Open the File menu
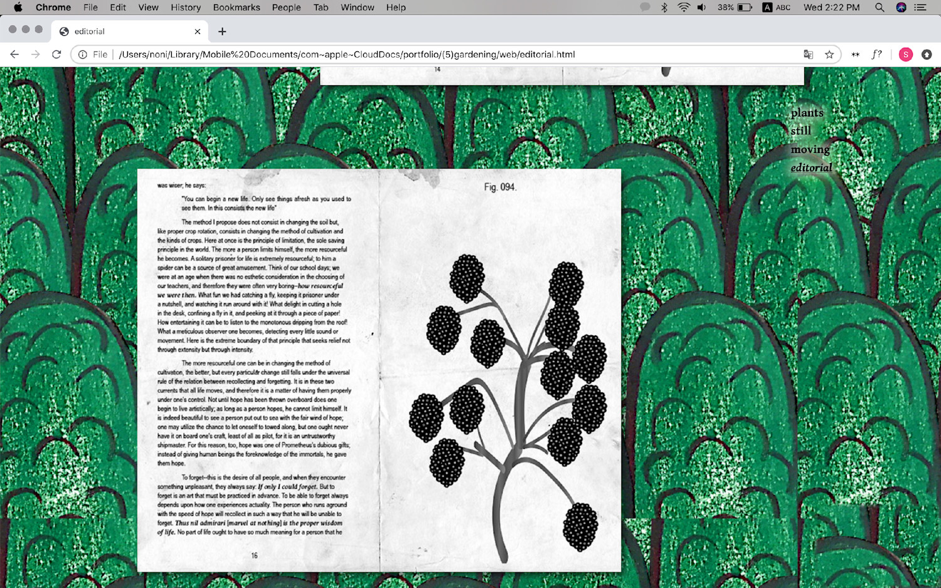The width and height of the screenshot is (941, 588). tap(90, 8)
